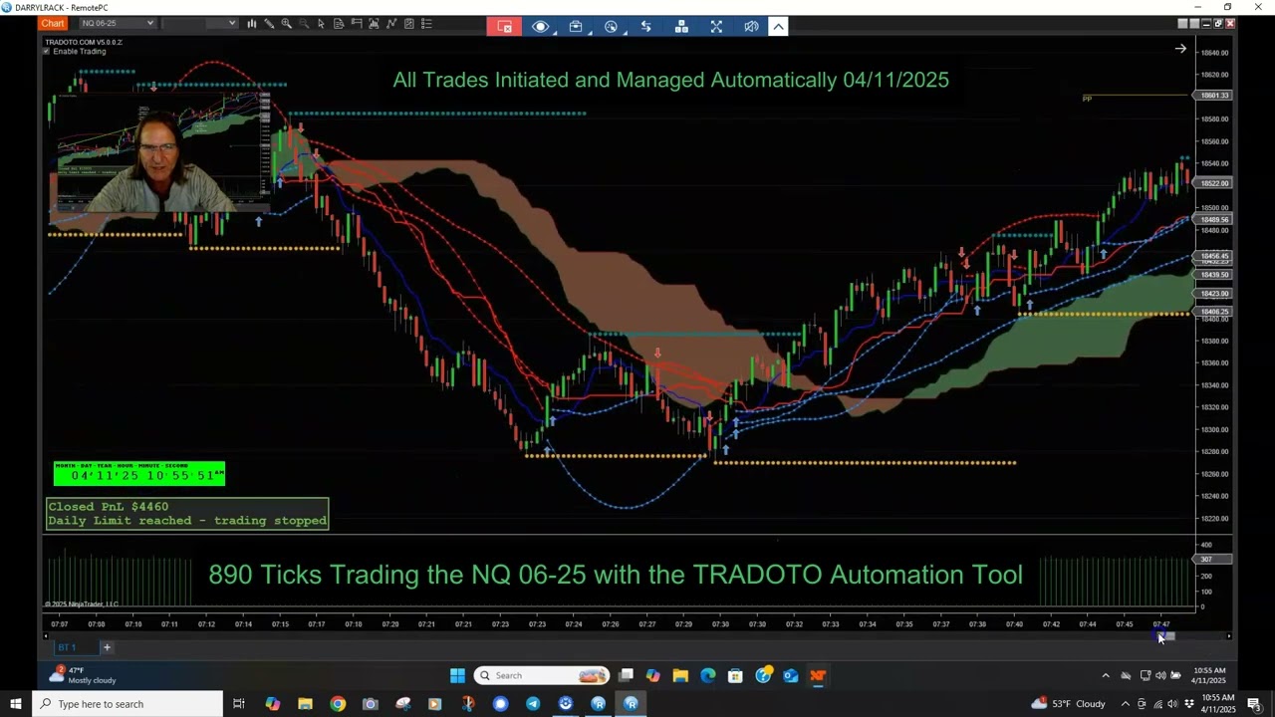Click local weather 53°F Cloudy
Image resolution: width=1275 pixels, height=717 pixels.
point(1071,704)
